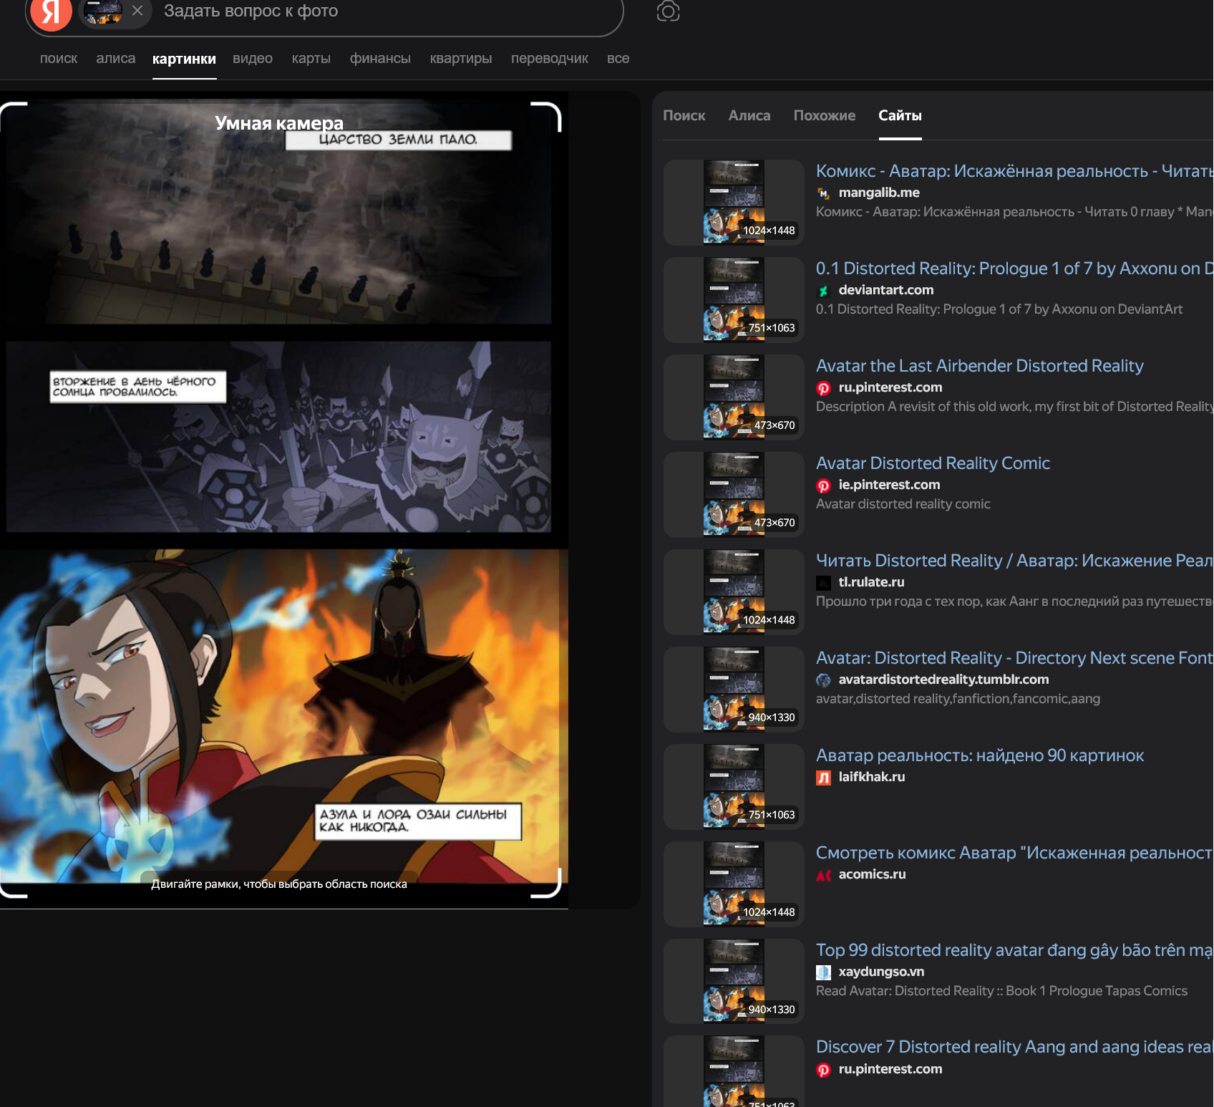The height and width of the screenshot is (1107, 1214).
Task: Click the xaydungso.vn site favicon
Action: (x=824, y=972)
